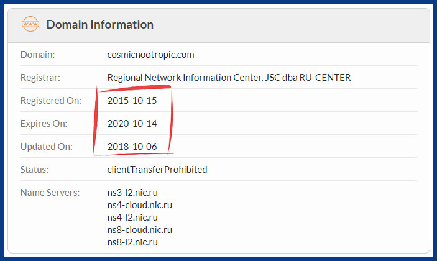The image size is (437, 261).
Task: Click the Registrar: field label
Action: tap(40, 78)
